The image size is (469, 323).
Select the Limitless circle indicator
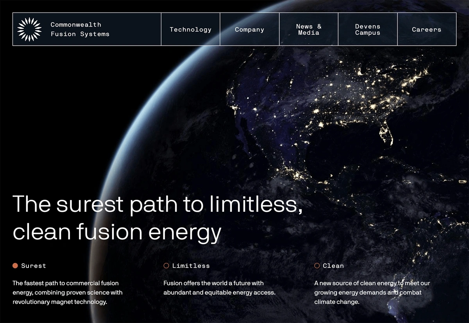166,266
